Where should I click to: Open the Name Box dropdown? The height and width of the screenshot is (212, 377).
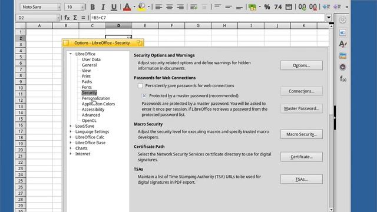tap(58, 18)
